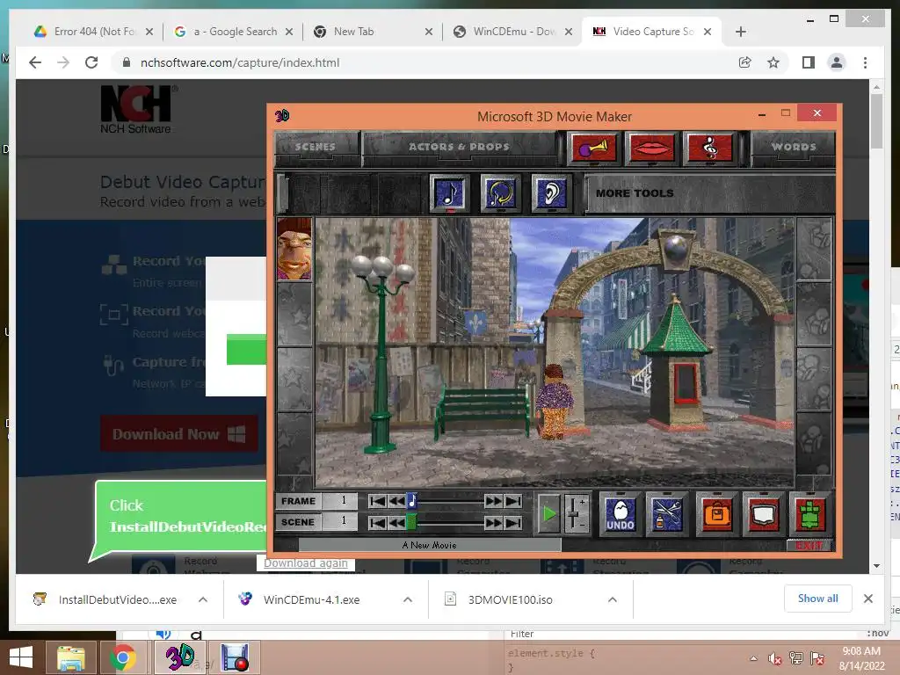Open Chrome profile avatar
Image resolution: width=900 pixels, height=675 pixels.
pyautogui.click(x=837, y=62)
